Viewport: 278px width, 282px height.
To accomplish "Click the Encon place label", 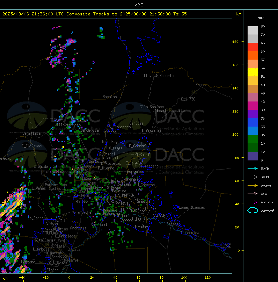I will click(x=200, y=85).
